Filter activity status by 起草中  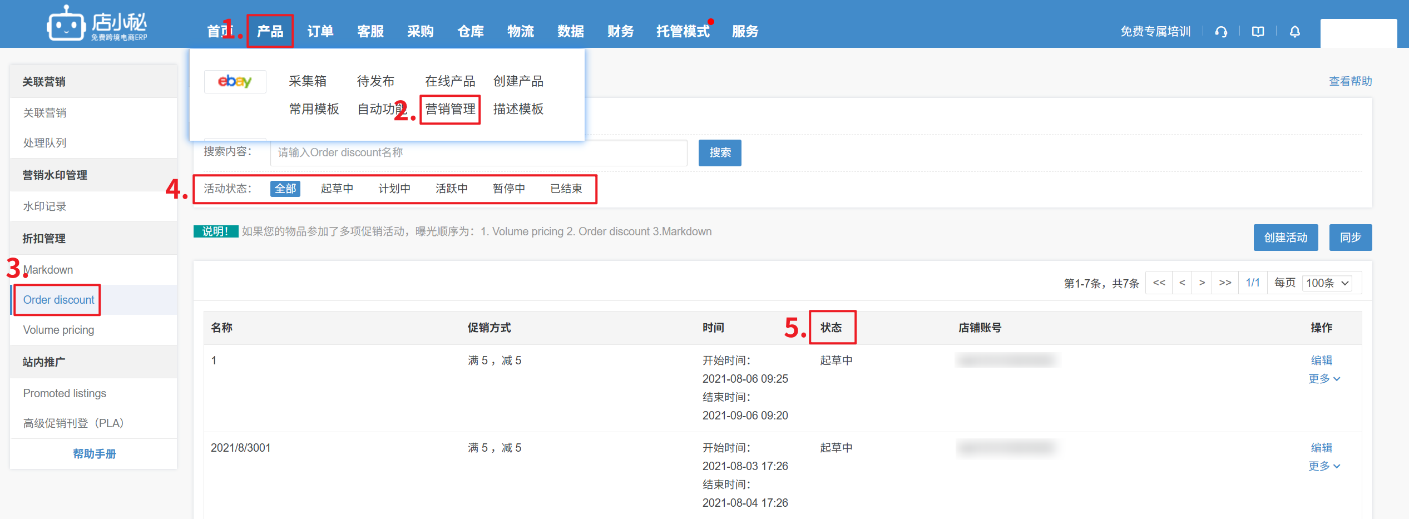point(337,189)
